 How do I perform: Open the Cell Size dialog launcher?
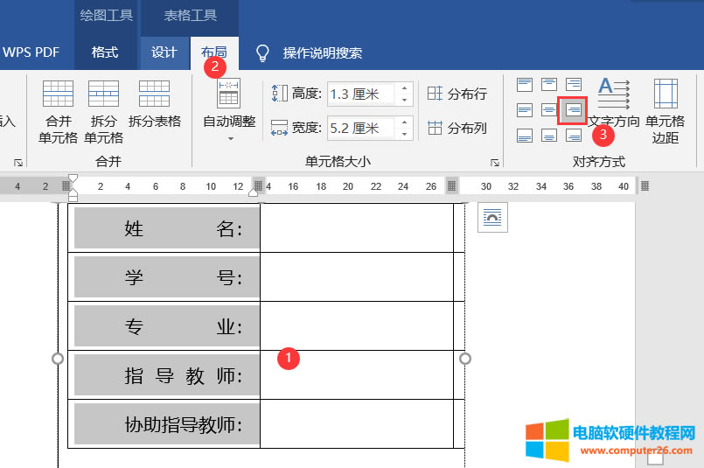[494, 163]
